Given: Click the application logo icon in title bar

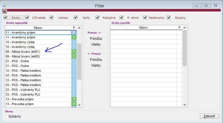Looking at the screenshot, I should coord(4,5).
